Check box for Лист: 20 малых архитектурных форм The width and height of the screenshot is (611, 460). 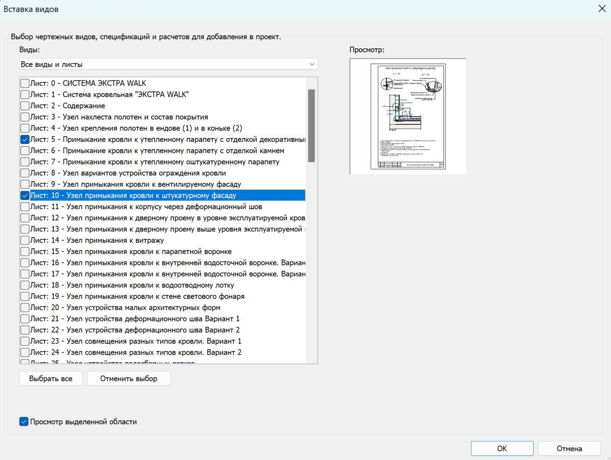(x=24, y=307)
